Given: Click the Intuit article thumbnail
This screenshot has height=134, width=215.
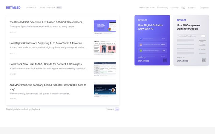Looking at the screenshot, I should click(105, 89).
